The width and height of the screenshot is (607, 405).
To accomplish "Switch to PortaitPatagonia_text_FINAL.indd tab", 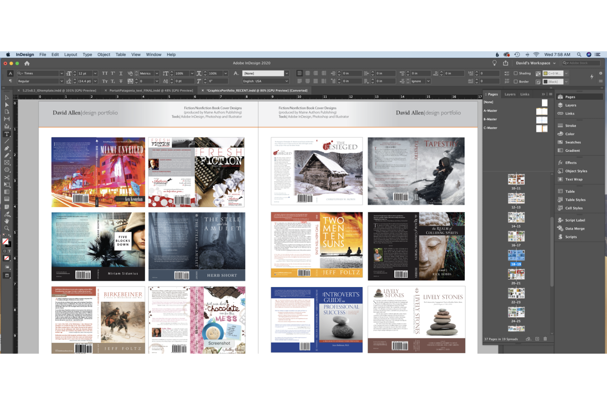I will point(151,90).
